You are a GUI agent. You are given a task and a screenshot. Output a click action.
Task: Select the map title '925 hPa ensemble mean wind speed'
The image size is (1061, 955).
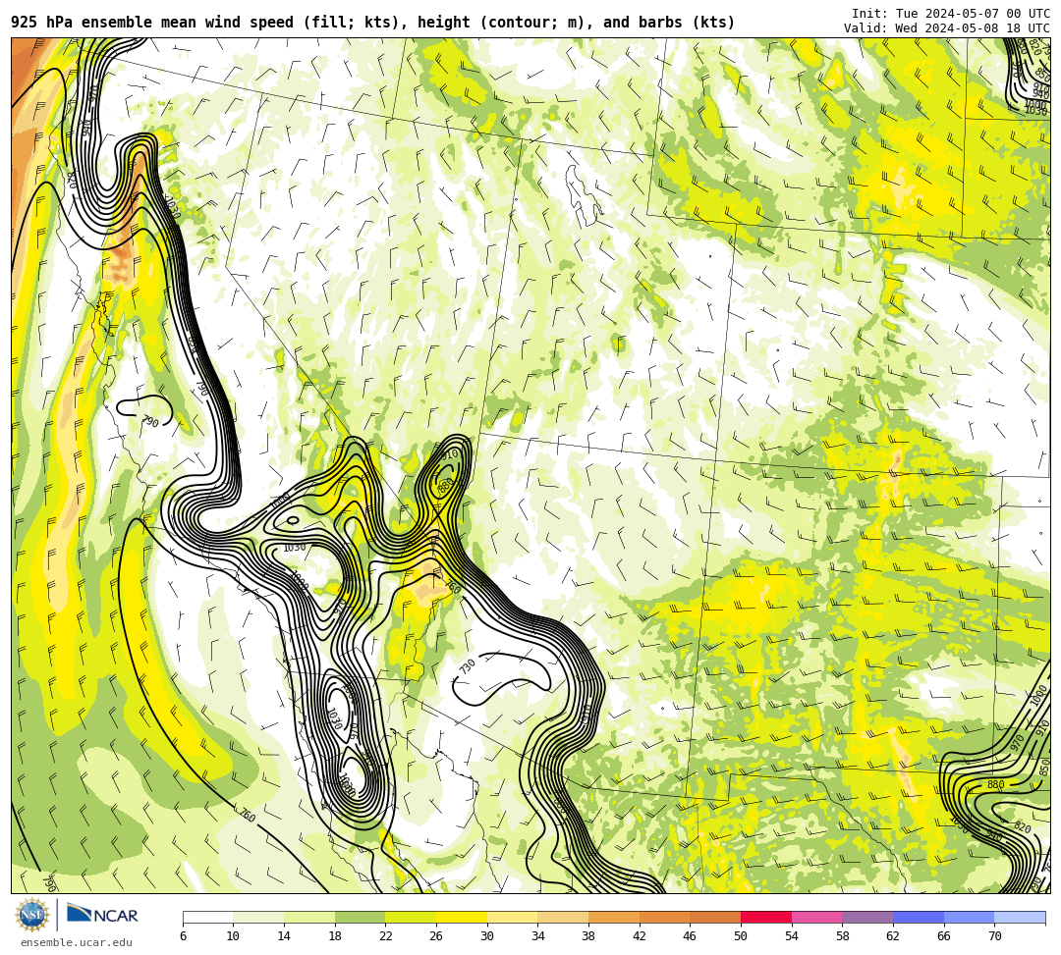click(x=153, y=23)
